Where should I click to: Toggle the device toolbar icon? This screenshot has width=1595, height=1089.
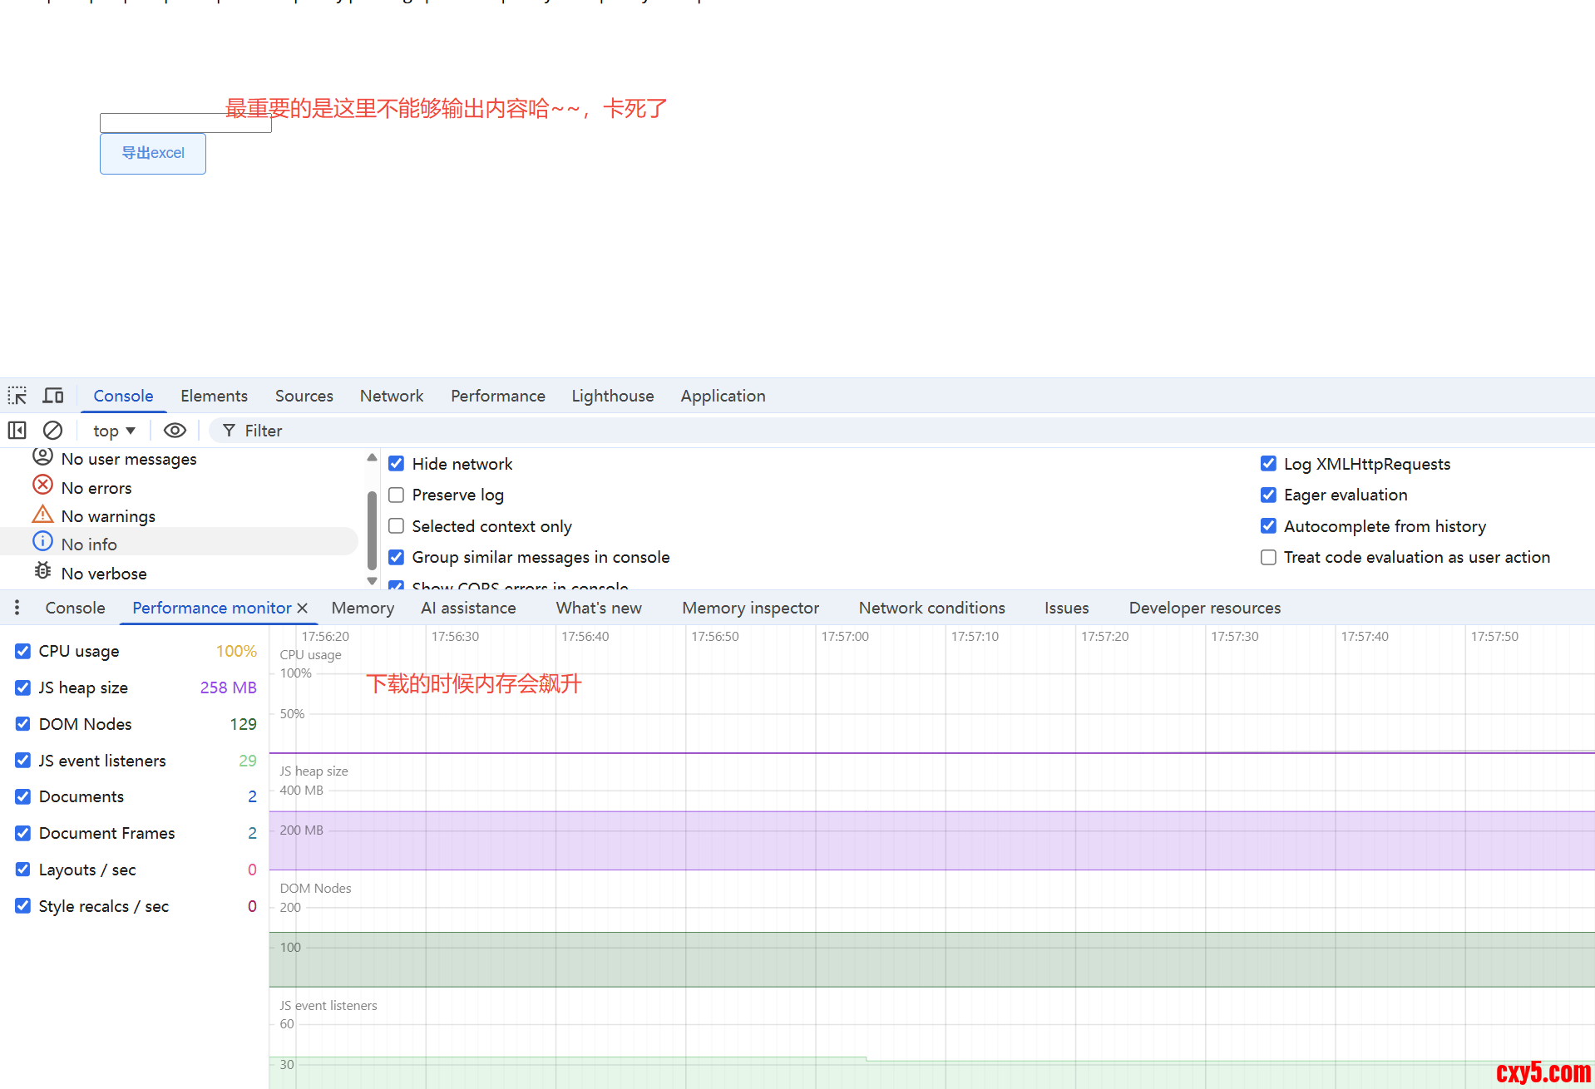point(53,396)
